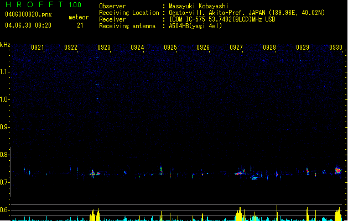Image resolution: width=348 pixels, height=221 pixels.
Task: Click the Receiver label
Action: (x=112, y=19)
